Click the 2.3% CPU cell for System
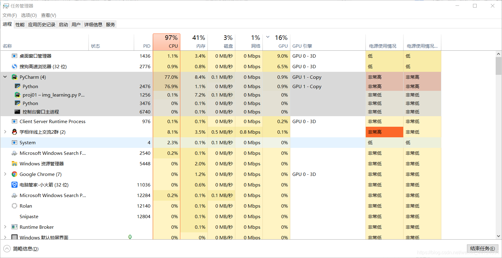 pyautogui.click(x=167, y=142)
